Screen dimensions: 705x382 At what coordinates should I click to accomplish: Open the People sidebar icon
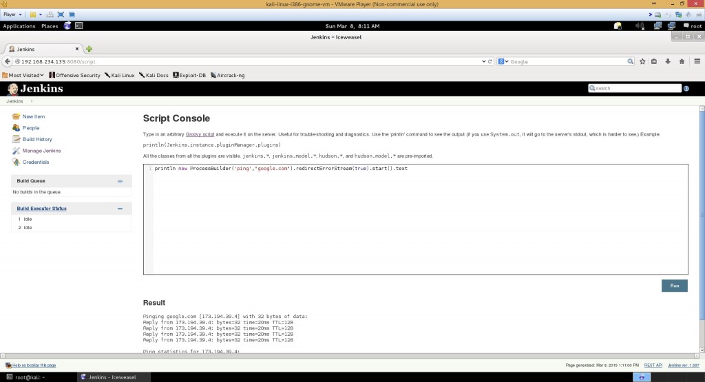click(x=17, y=127)
